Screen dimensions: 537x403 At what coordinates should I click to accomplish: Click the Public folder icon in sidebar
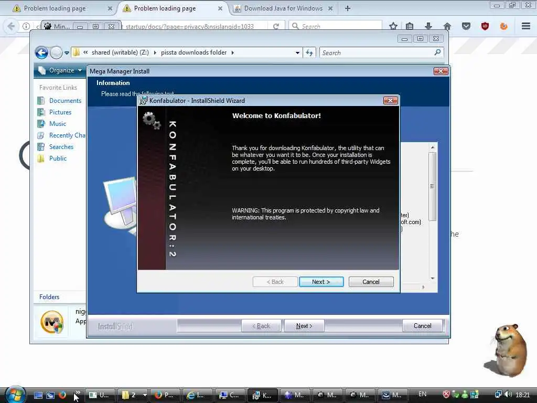pyautogui.click(x=41, y=158)
